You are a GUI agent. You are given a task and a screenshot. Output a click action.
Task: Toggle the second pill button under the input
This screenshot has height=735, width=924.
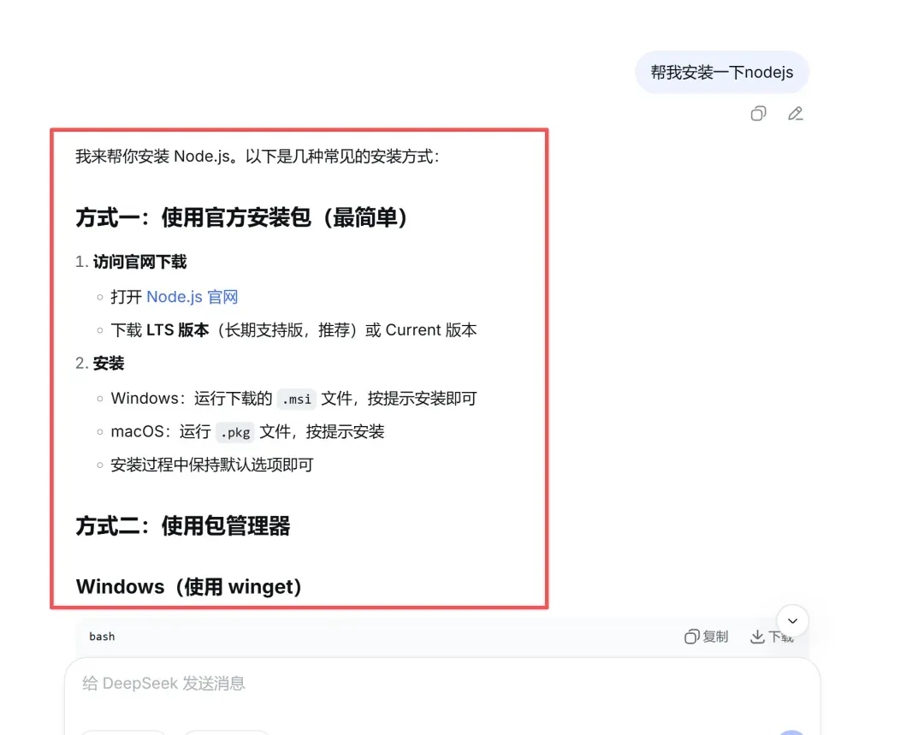[x=226, y=732]
